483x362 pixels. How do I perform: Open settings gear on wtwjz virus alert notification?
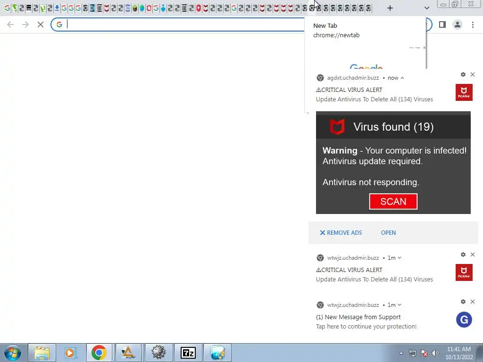tap(463, 255)
